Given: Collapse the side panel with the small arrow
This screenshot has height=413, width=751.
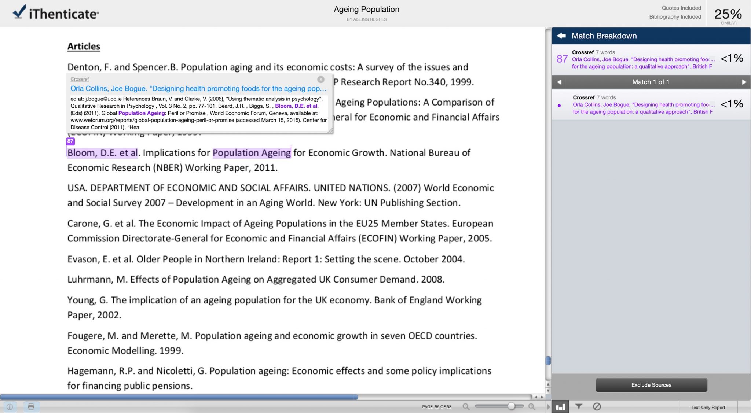Looking at the screenshot, I should [548, 406].
